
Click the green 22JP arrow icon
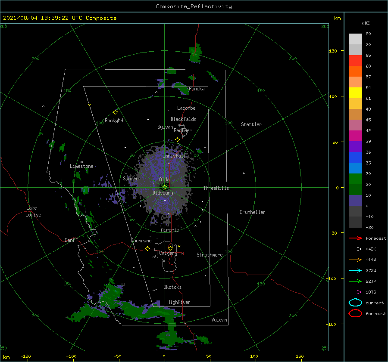tap(355, 281)
